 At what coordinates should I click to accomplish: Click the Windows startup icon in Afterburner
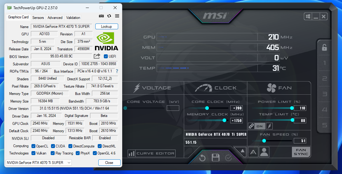coord(308,16)
